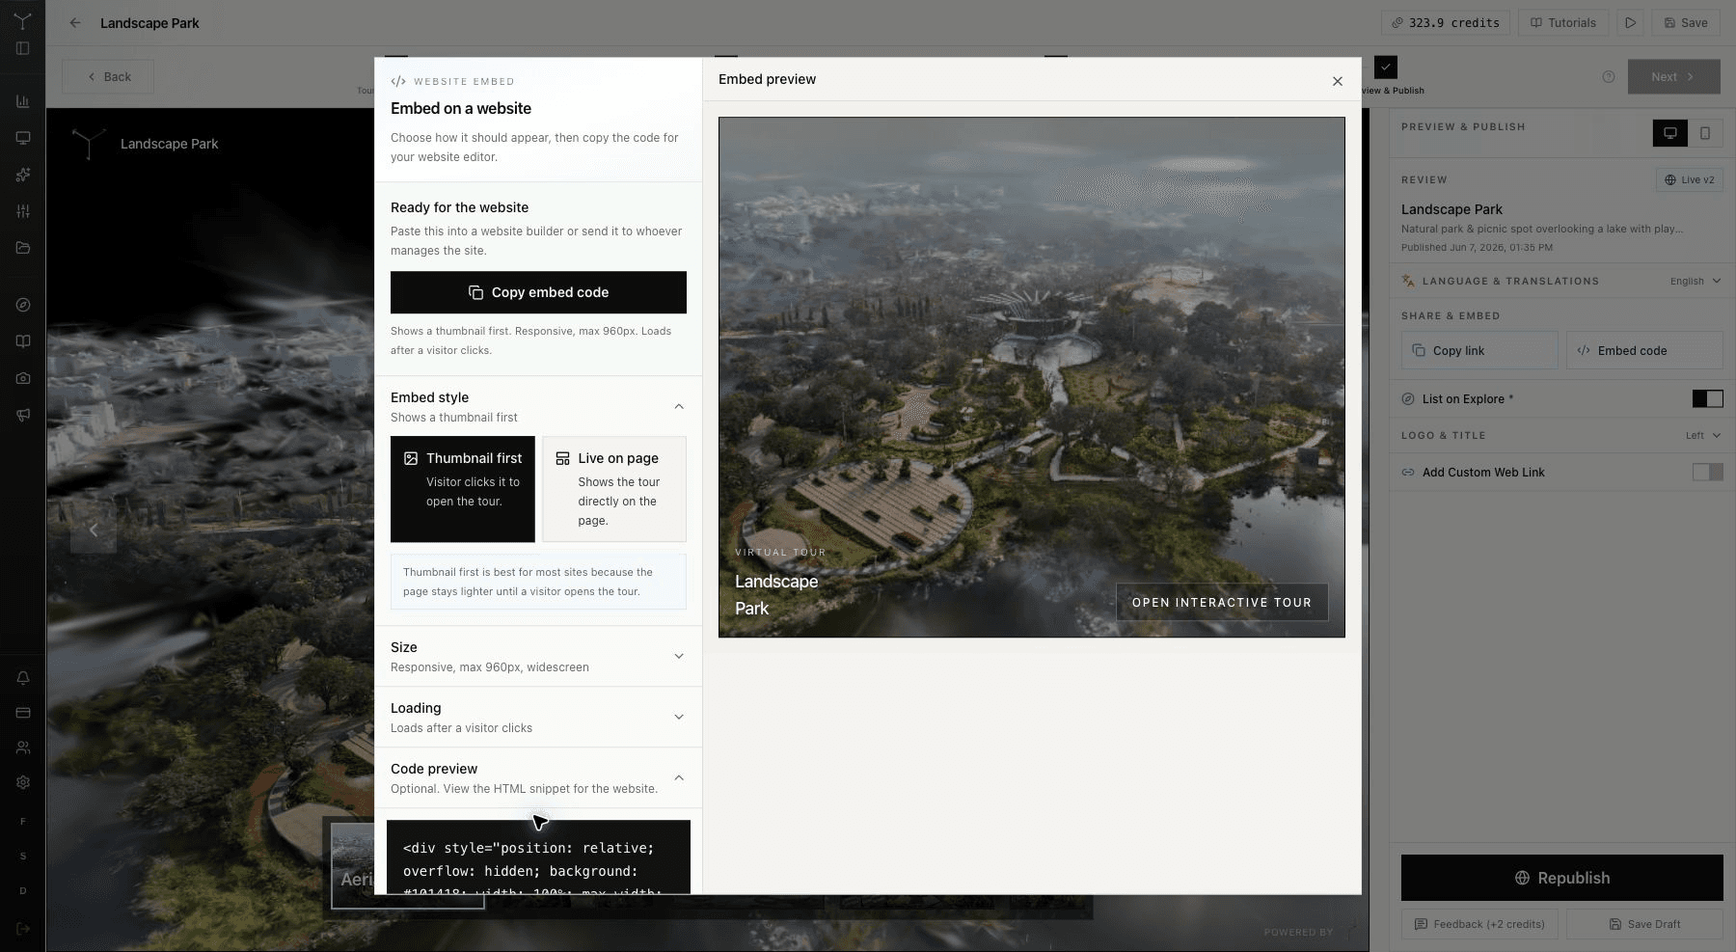
Task: Click the Back button
Action: (108, 77)
